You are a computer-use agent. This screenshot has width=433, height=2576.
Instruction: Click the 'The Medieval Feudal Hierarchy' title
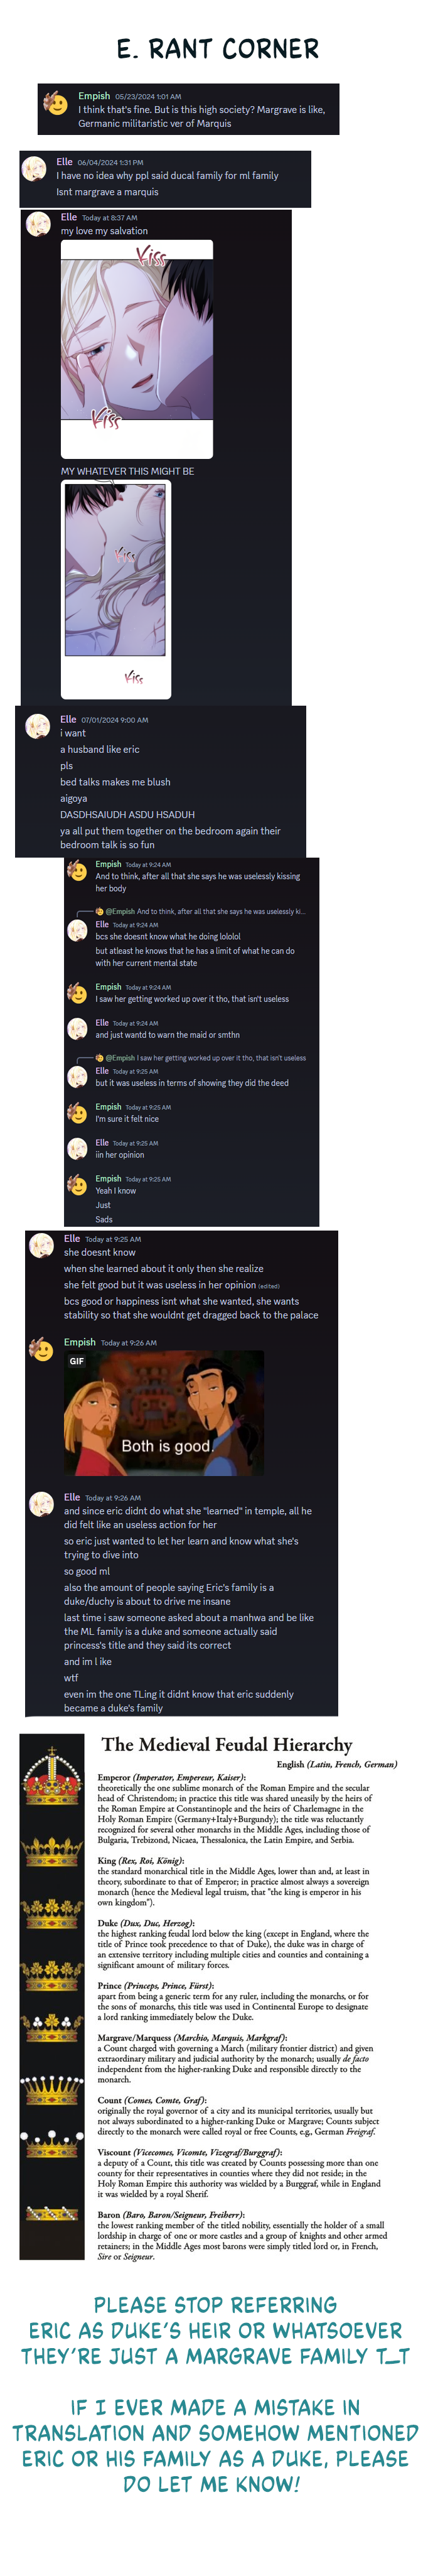pyautogui.click(x=227, y=1744)
